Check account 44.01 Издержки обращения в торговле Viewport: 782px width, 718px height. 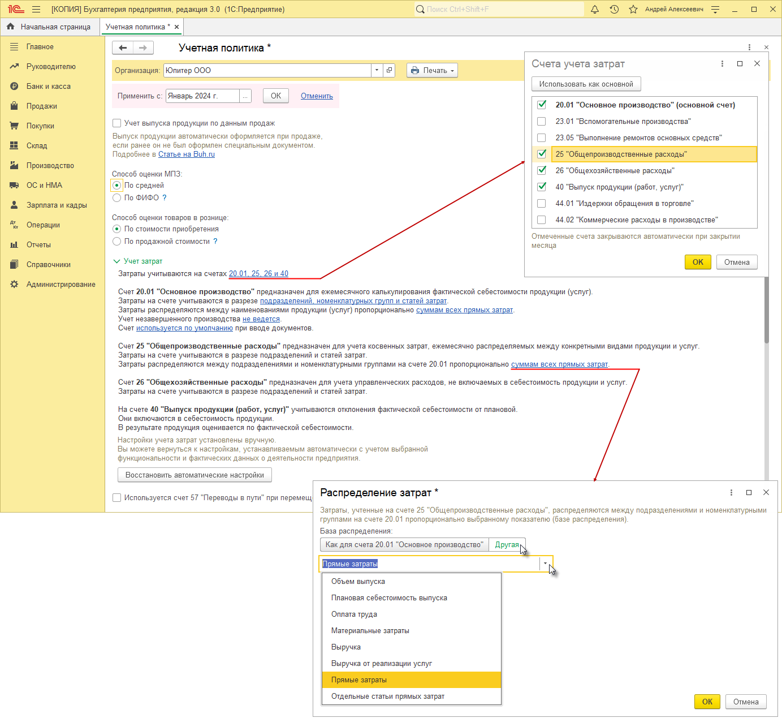click(x=542, y=203)
